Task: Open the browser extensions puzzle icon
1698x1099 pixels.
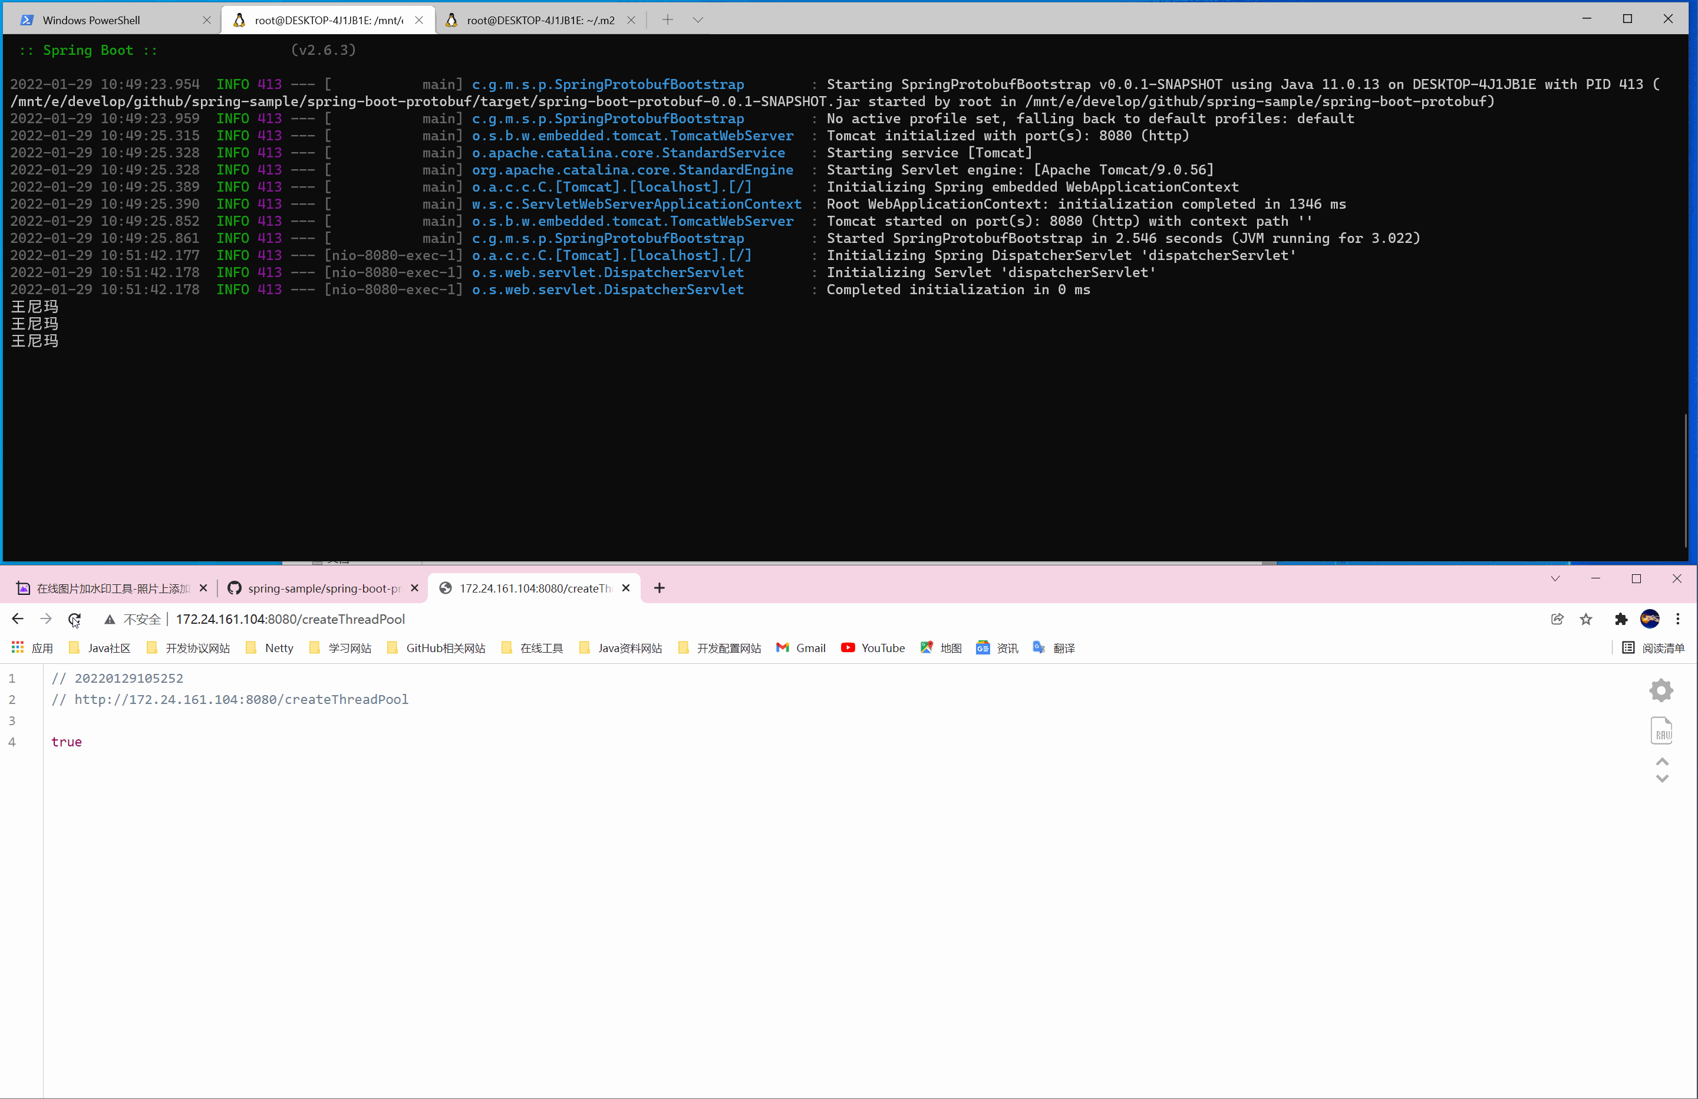Action: (1621, 618)
